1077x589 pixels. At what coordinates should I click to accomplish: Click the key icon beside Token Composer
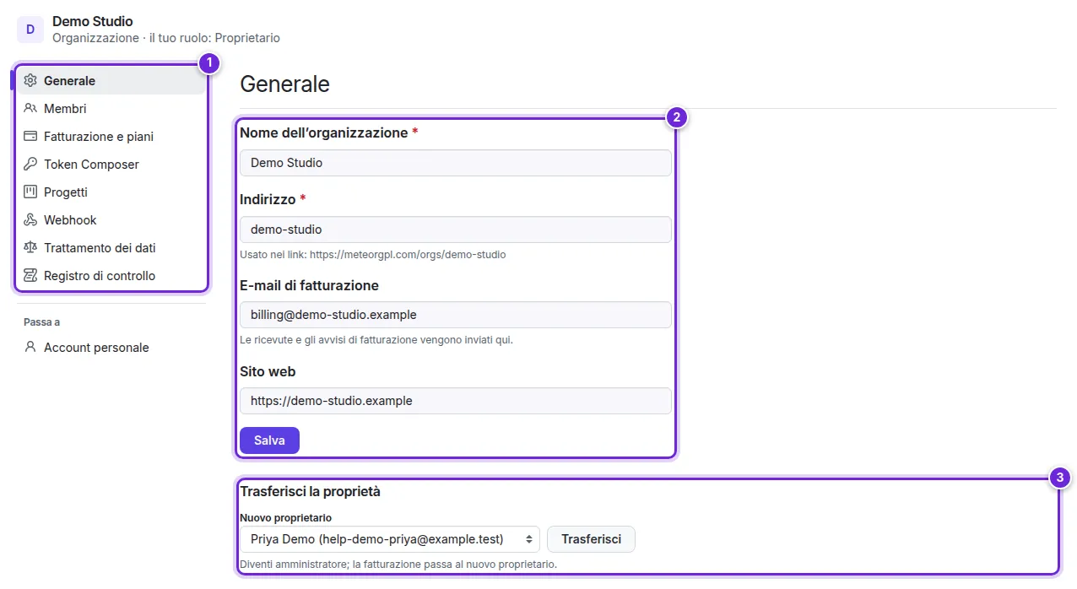click(30, 165)
